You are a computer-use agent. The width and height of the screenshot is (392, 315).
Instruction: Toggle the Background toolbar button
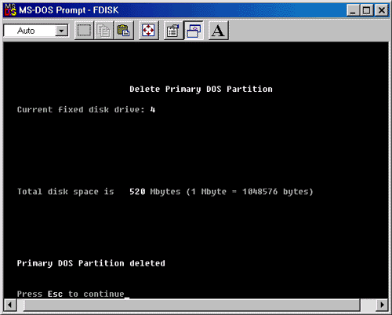tap(194, 31)
